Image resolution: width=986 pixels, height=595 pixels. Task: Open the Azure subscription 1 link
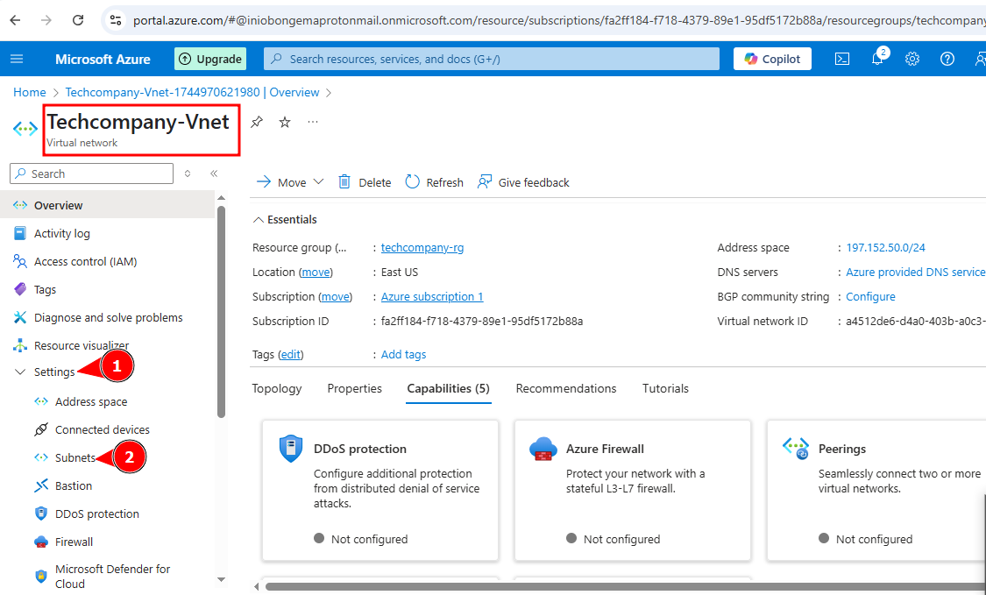pyautogui.click(x=432, y=296)
